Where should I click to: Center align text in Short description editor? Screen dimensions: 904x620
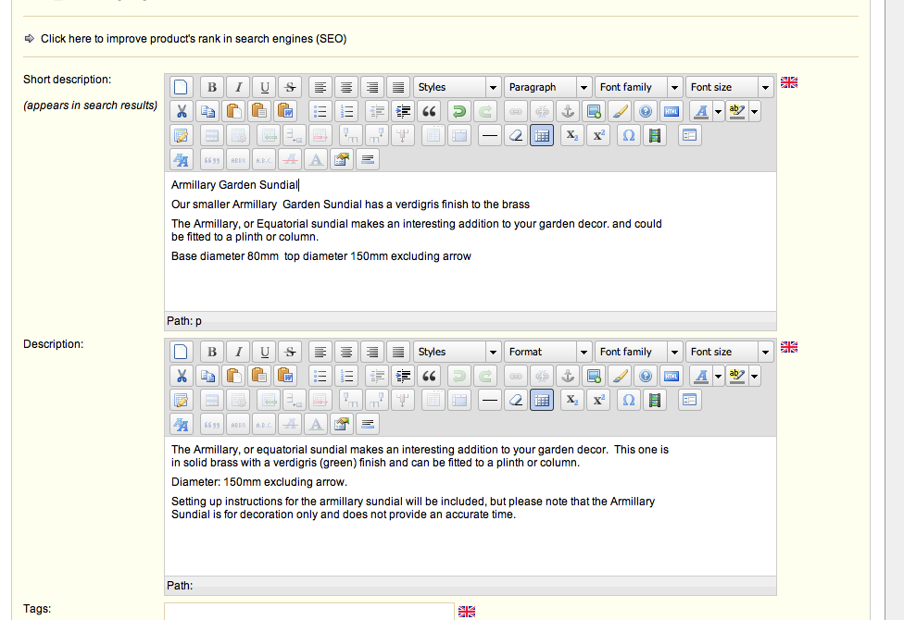click(x=345, y=87)
